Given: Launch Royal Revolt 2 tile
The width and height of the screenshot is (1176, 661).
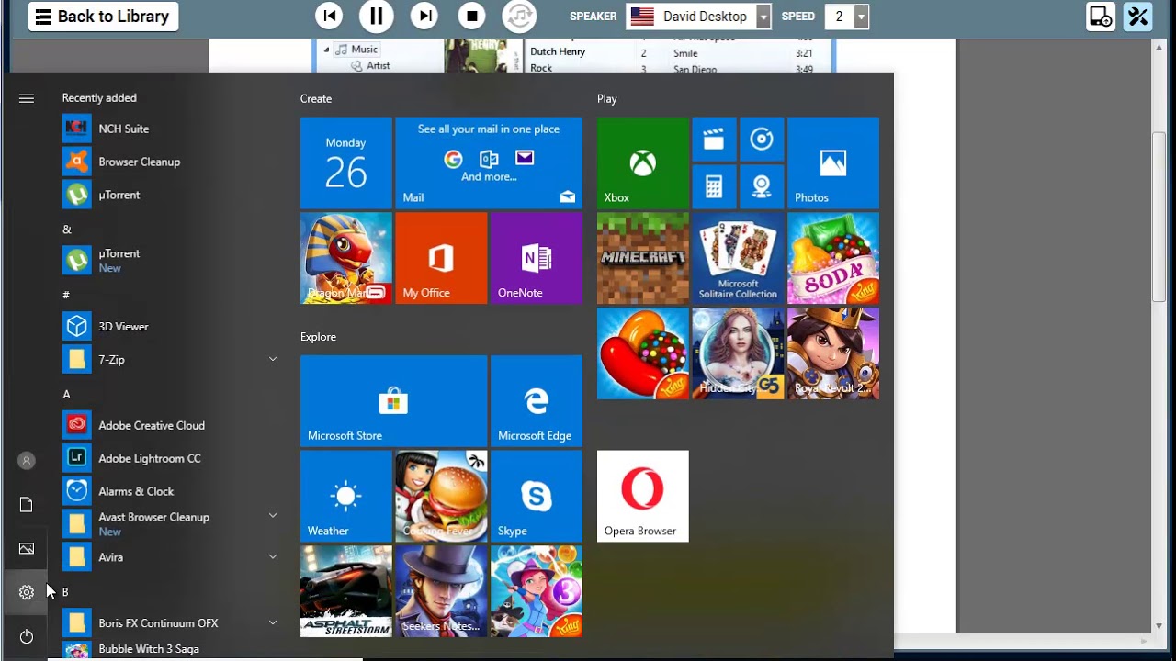Looking at the screenshot, I should 833,353.
